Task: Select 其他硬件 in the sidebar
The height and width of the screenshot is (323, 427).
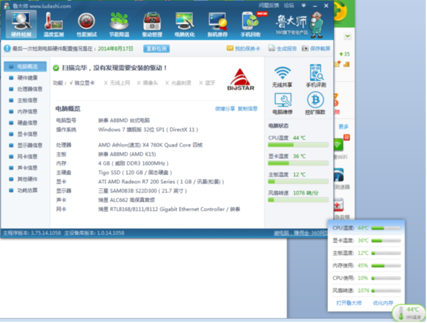Action: 25,179
